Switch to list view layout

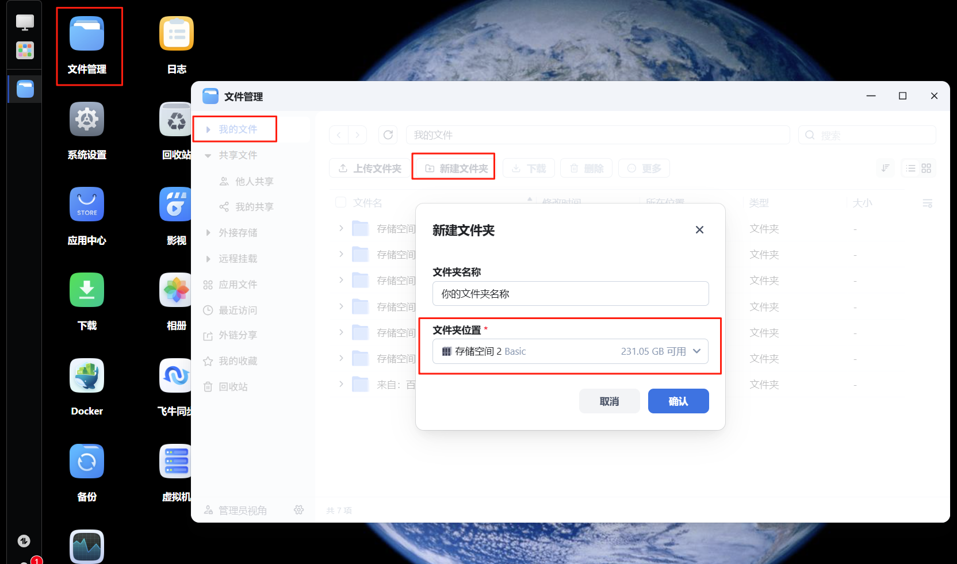pos(911,168)
